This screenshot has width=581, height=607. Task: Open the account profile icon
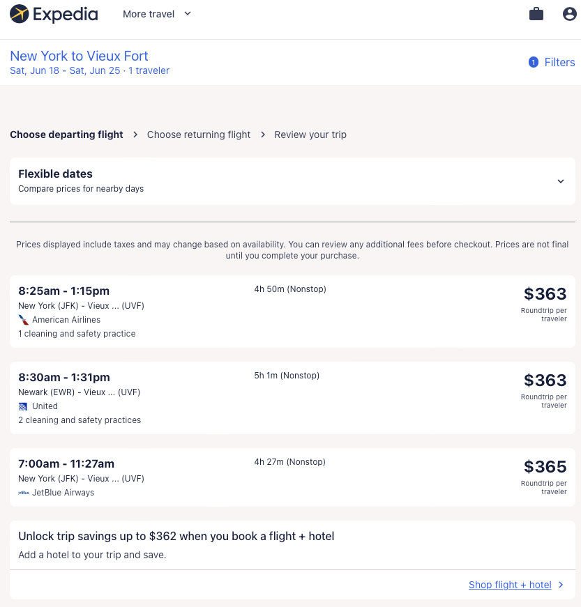tap(569, 14)
